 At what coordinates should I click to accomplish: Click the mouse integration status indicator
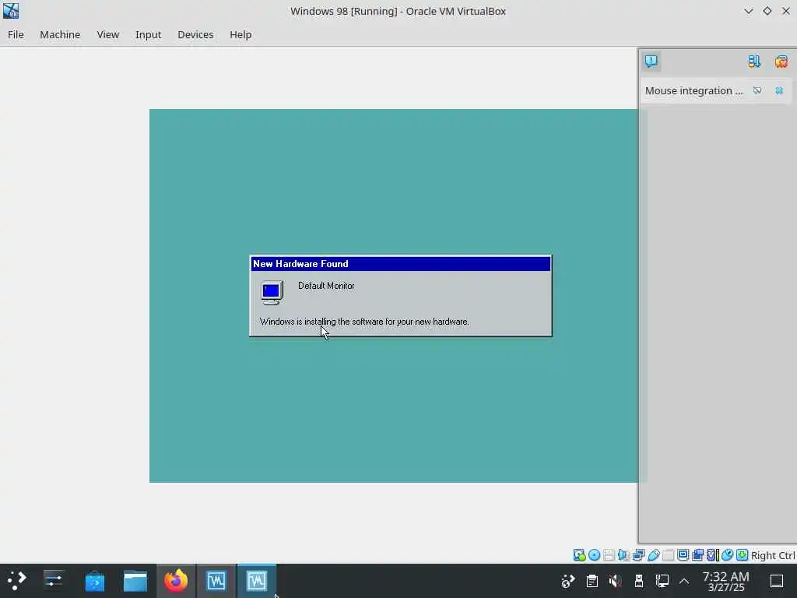(x=727, y=555)
